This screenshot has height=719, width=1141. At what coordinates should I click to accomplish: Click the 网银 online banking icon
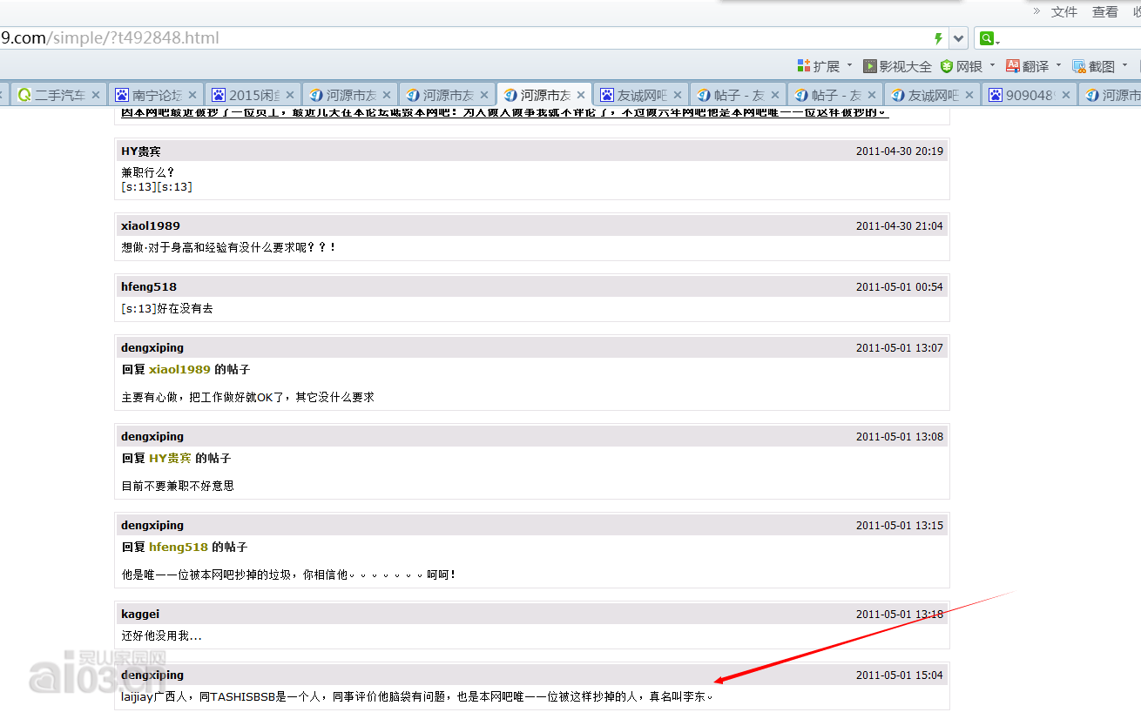(946, 66)
